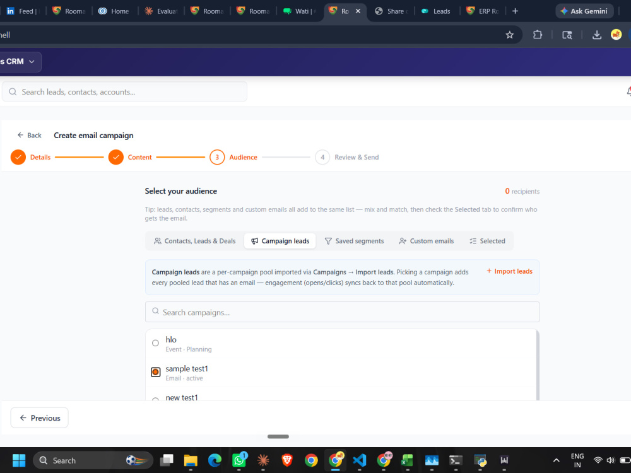Click the recipients count label
The width and height of the screenshot is (631, 473).
(522, 192)
